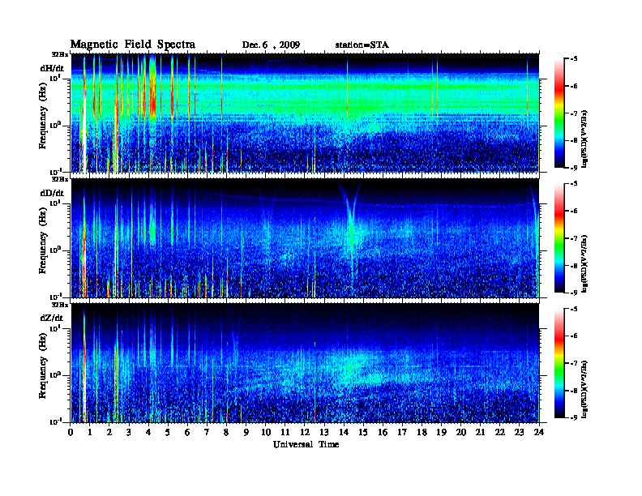
Task: Click hour tick label 8 on time axis
Action: (x=226, y=433)
